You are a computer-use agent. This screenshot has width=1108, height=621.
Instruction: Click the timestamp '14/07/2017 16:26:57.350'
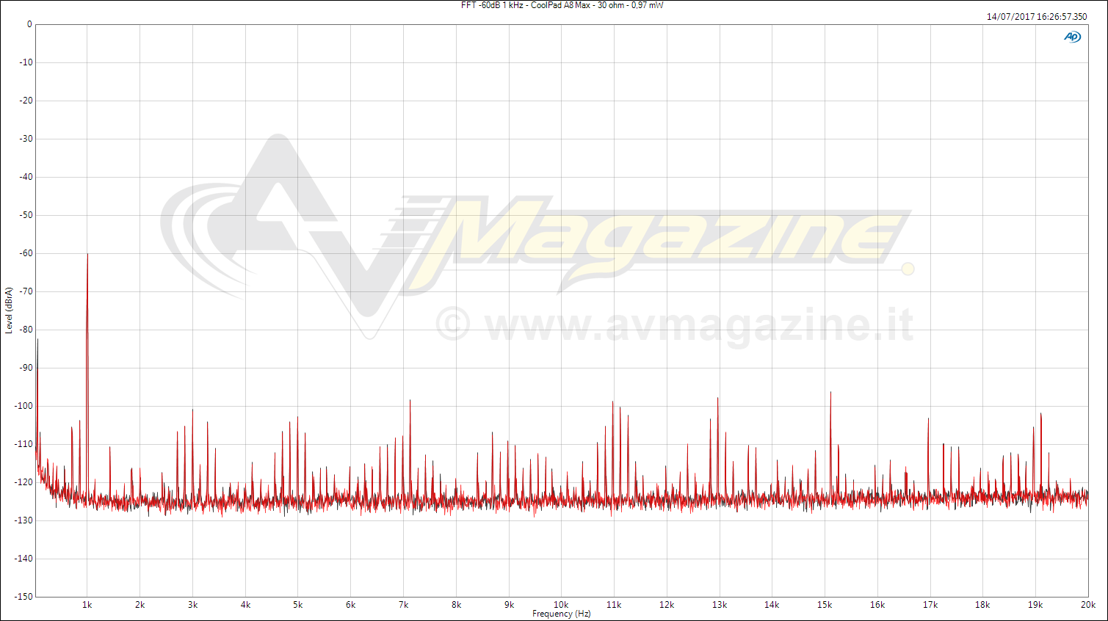pos(1037,16)
